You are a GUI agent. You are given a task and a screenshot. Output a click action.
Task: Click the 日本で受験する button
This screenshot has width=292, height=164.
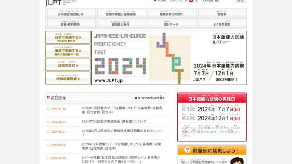tap(68, 37)
